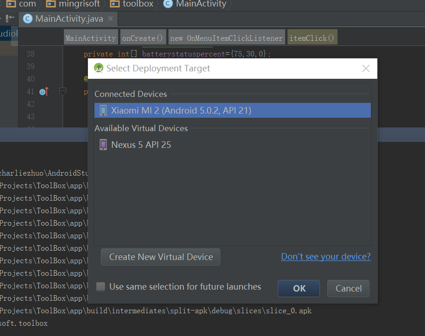Click the Nexus 5 virtual device icon
The image size is (425, 336).
(x=103, y=145)
